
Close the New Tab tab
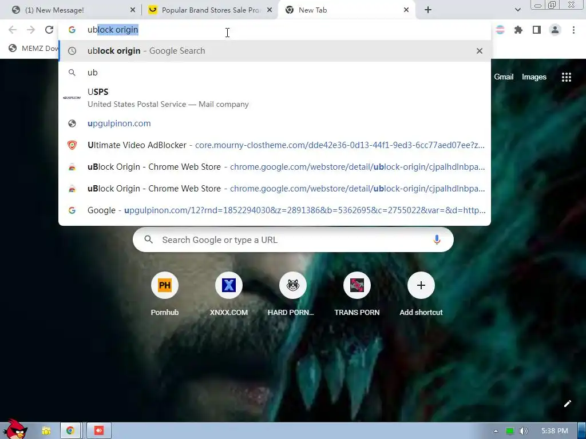[x=406, y=10]
